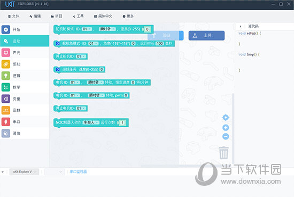Click speed value 0 on 电机 恒定速度 block

click(x=133, y=83)
